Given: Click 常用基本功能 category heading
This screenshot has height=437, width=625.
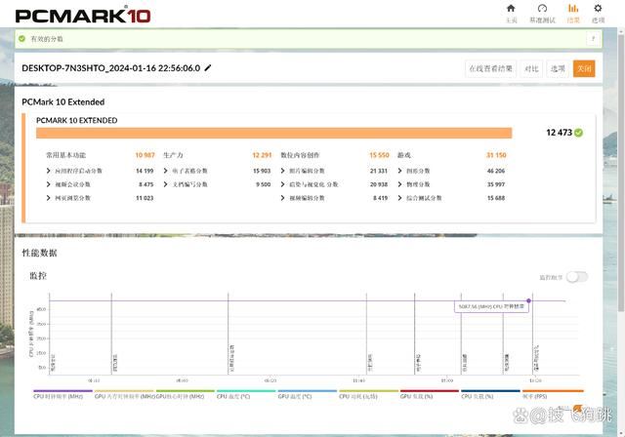Looking at the screenshot, I should (x=65, y=155).
